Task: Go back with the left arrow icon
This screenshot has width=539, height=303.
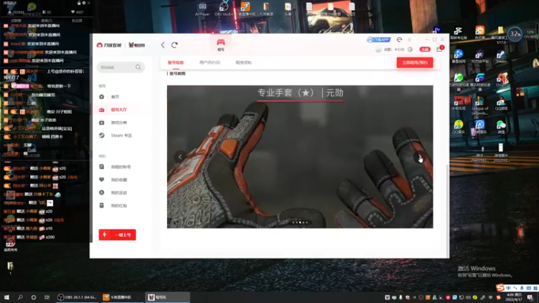Action: [x=163, y=45]
